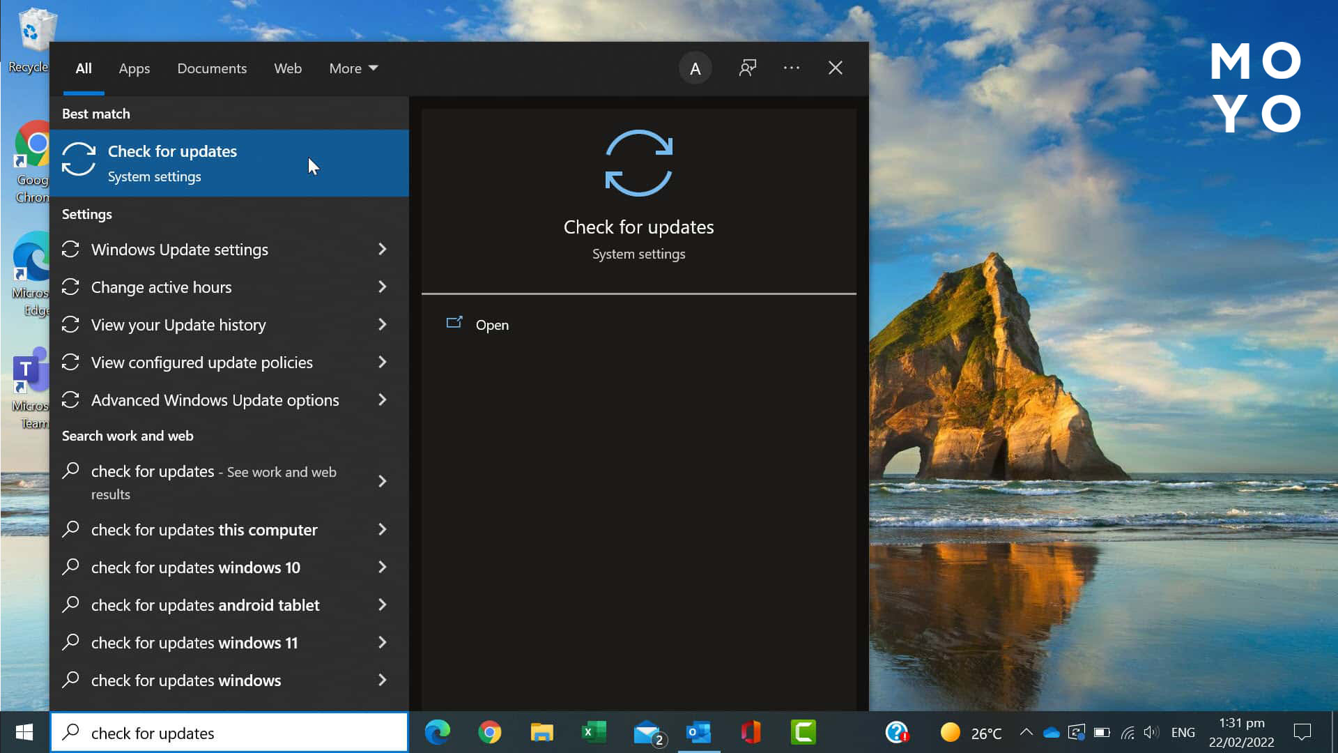Expand arrow for check for updates windows 10
This screenshot has width=1338, height=753.
(382, 568)
